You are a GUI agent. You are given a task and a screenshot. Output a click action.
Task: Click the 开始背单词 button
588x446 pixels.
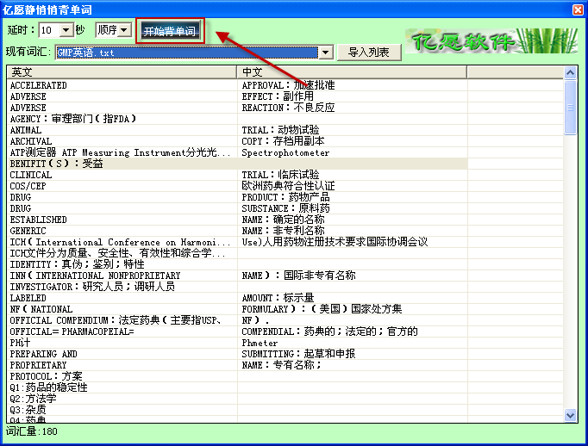click(x=170, y=31)
